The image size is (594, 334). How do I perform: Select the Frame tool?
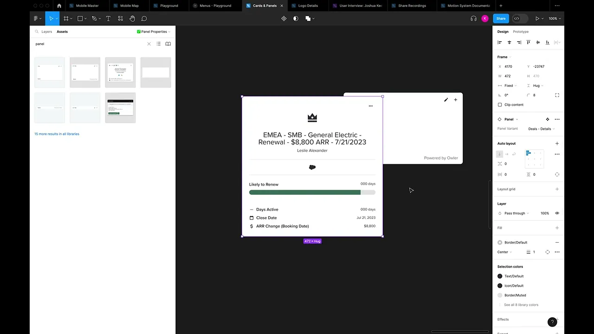66,19
